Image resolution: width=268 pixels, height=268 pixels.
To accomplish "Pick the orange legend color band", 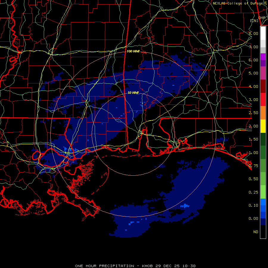I will click(x=263, y=113).
